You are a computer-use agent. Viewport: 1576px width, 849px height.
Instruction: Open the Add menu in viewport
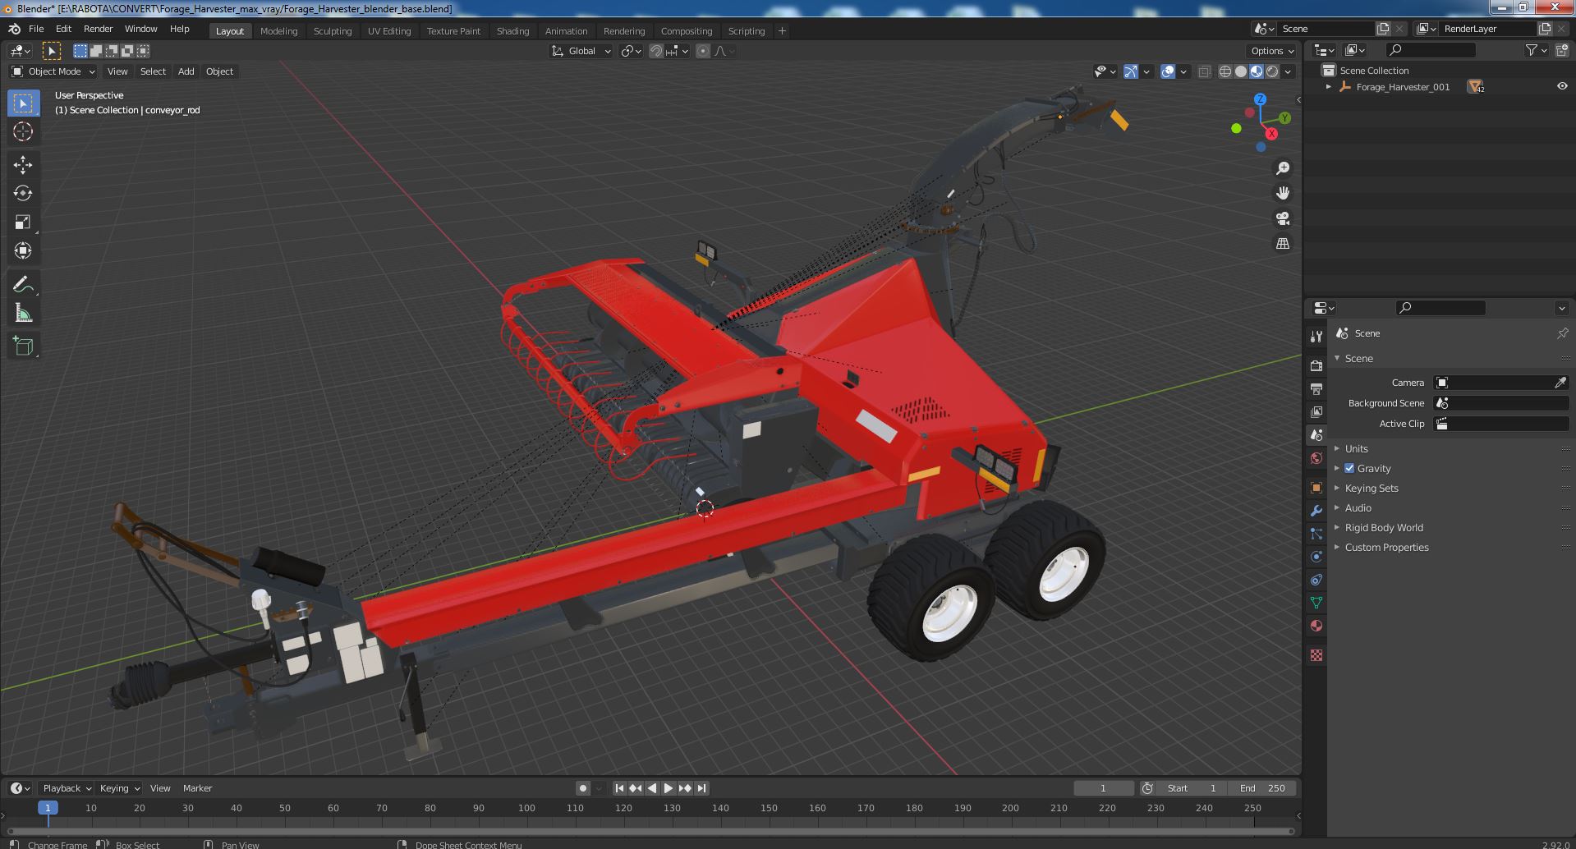click(186, 71)
